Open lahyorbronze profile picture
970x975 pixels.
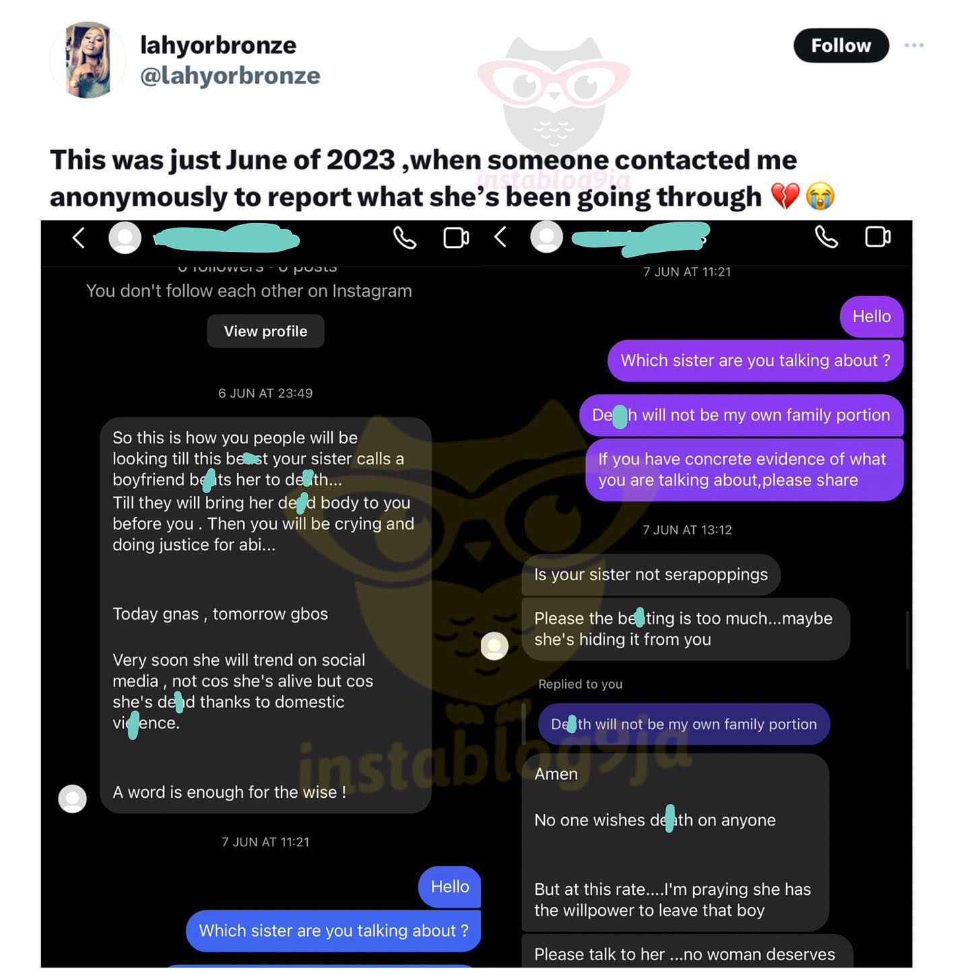tap(88, 60)
